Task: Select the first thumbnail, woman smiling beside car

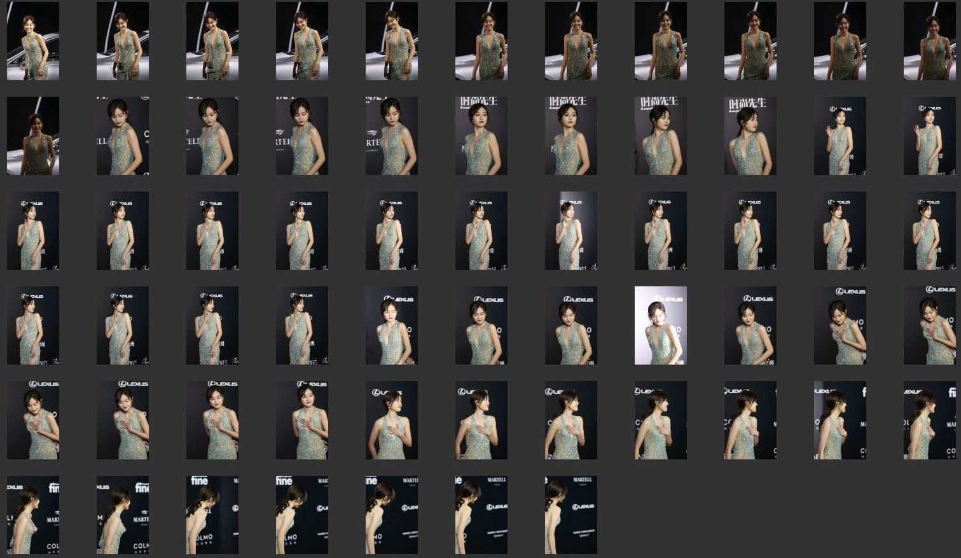Action: [33, 41]
